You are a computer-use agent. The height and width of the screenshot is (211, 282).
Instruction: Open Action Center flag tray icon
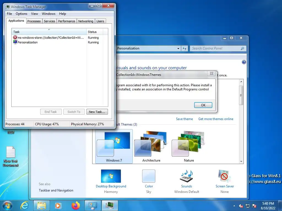(254, 206)
